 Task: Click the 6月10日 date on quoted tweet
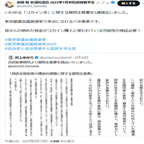click(x=82, y=57)
